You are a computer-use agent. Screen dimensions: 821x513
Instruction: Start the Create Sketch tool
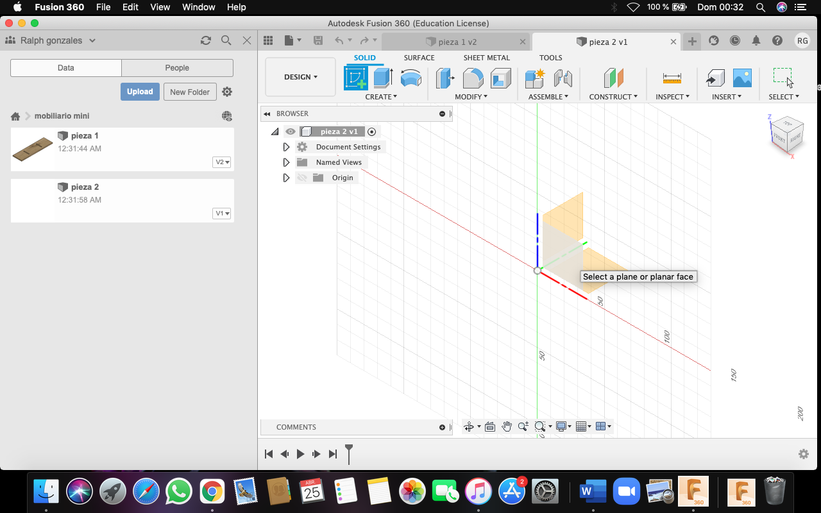click(x=355, y=78)
